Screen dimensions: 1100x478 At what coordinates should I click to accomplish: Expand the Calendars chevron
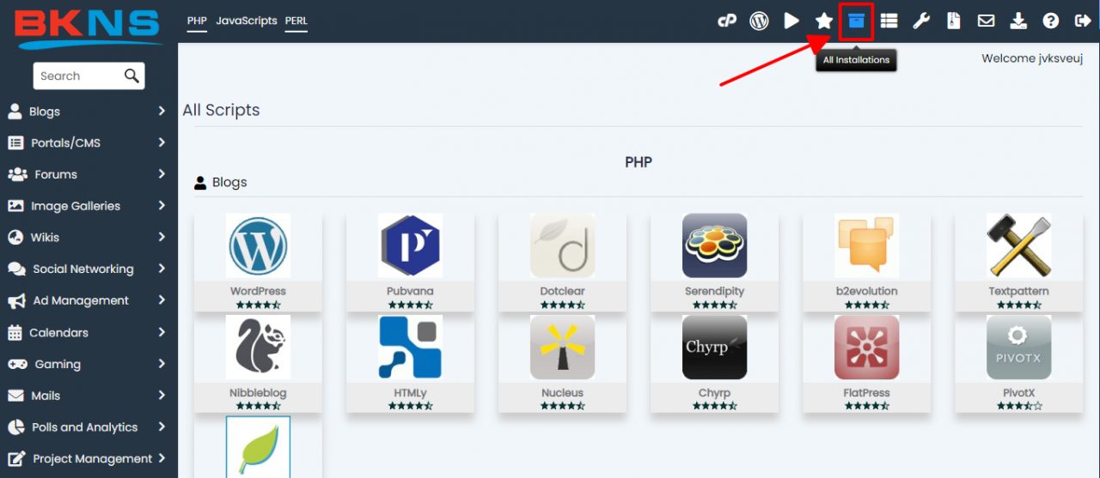162,332
